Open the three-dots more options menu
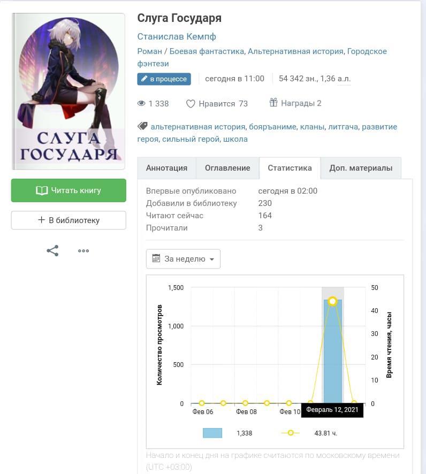This screenshot has width=426, height=474. 83,251
